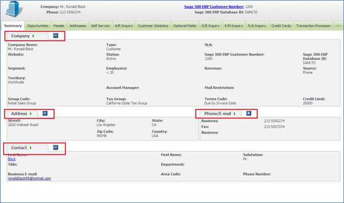Viewport: 344px width, 203px height.
Task: Switch to the Opportunities tab
Action: [x=38, y=26]
